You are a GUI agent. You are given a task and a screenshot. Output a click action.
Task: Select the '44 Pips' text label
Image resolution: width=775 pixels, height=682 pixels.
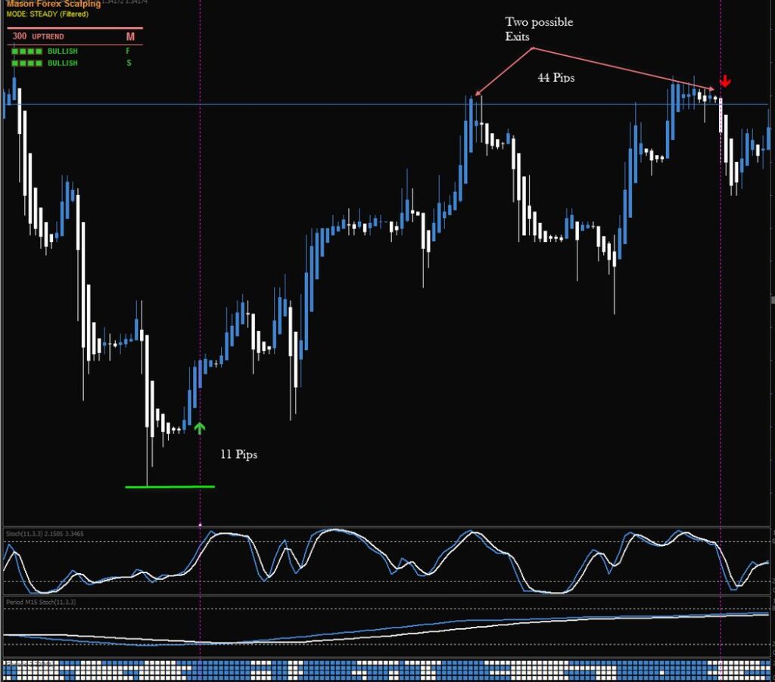[x=556, y=78]
